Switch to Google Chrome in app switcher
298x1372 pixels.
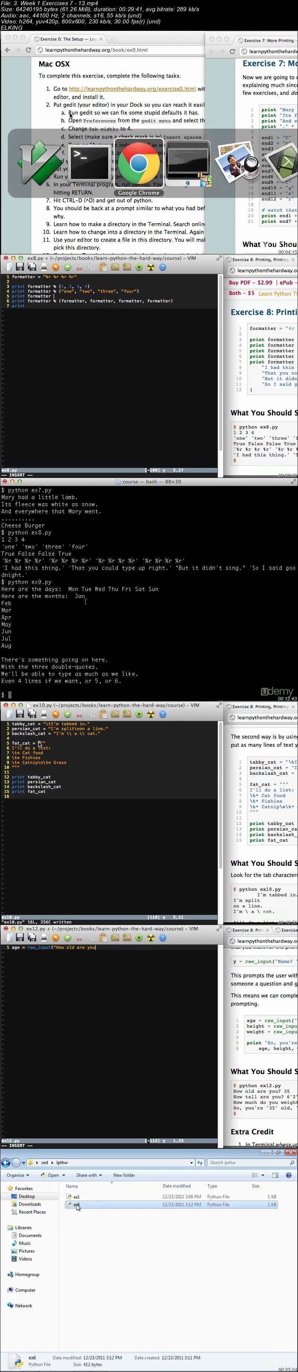[138, 163]
